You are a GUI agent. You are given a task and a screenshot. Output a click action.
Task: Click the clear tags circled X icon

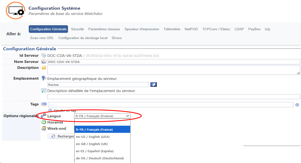coord(297,105)
